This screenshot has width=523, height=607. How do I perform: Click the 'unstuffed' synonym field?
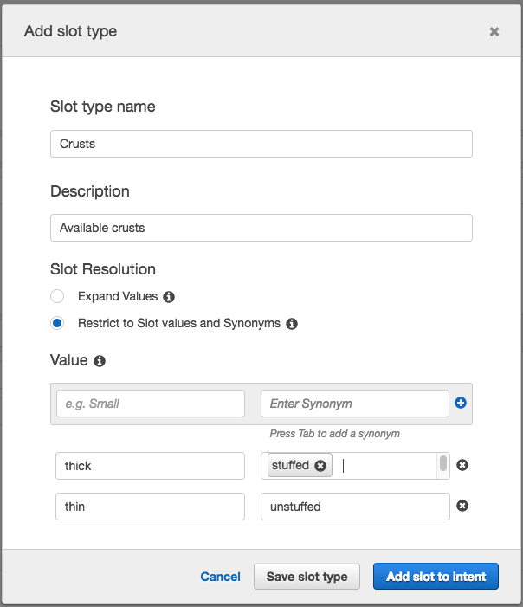354,507
